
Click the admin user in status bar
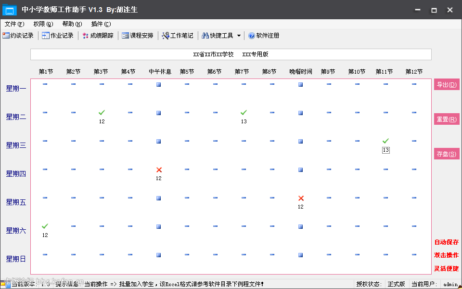450,285
